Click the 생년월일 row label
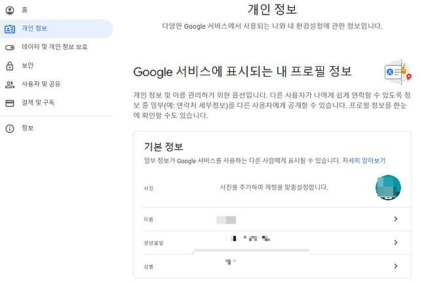 tap(153, 243)
